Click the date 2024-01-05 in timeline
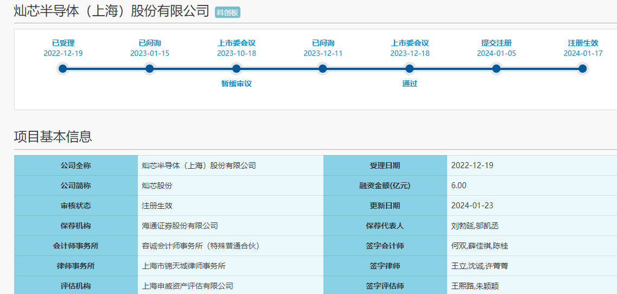The image size is (617, 294). point(496,54)
